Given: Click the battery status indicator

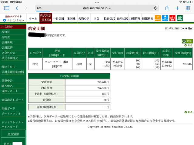Looking at the screenshot, I should coord(190,2).
